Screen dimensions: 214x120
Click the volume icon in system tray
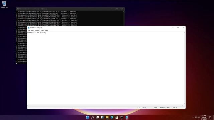click(199, 117)
